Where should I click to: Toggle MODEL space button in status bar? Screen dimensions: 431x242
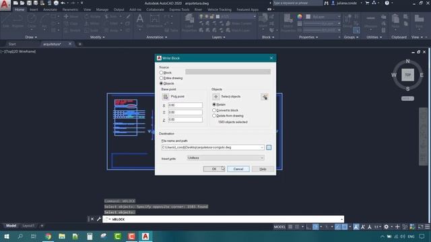pos(279,227)
